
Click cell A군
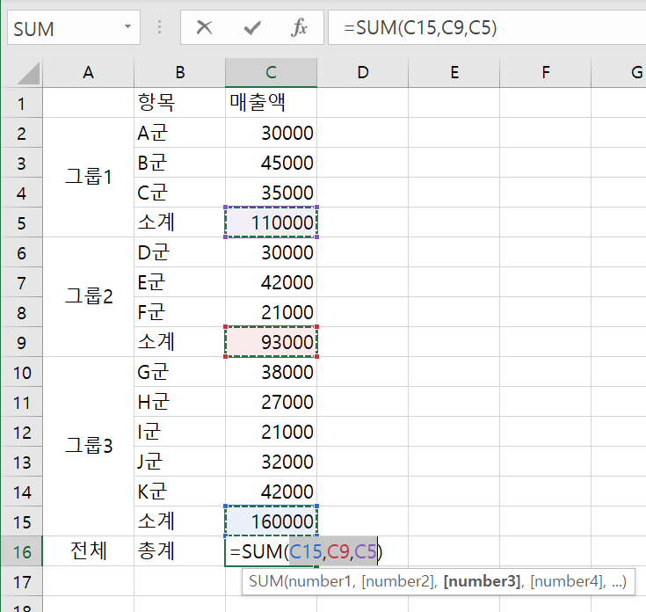(x=179, y=133)
